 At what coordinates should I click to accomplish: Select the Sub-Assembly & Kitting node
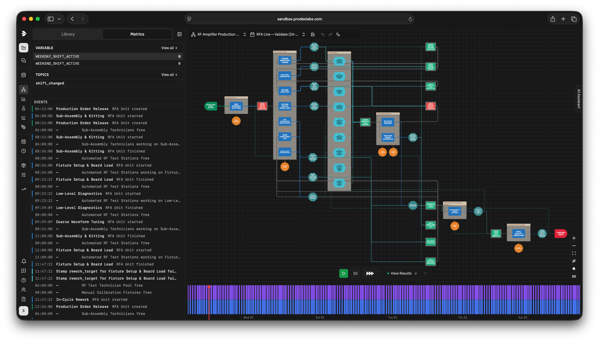click(236, 106)
